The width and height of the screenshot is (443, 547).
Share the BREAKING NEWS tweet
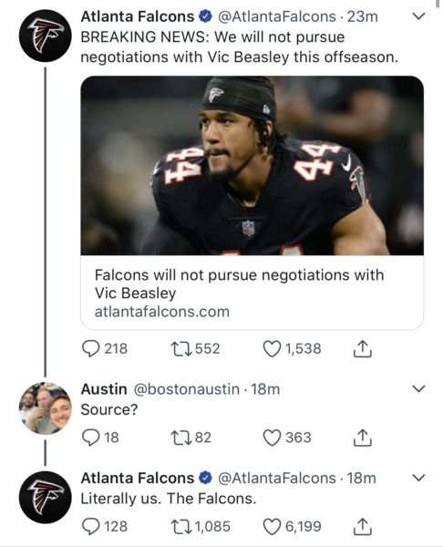pos(363,349)
